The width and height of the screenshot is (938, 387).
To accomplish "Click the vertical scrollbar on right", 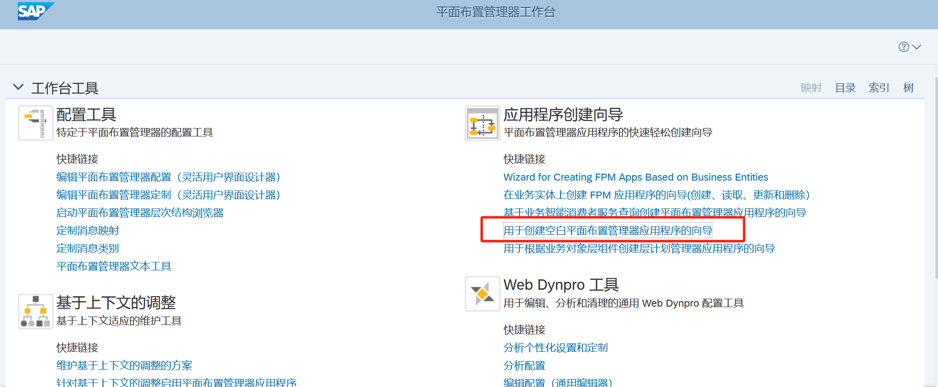I will coord(936,177).
